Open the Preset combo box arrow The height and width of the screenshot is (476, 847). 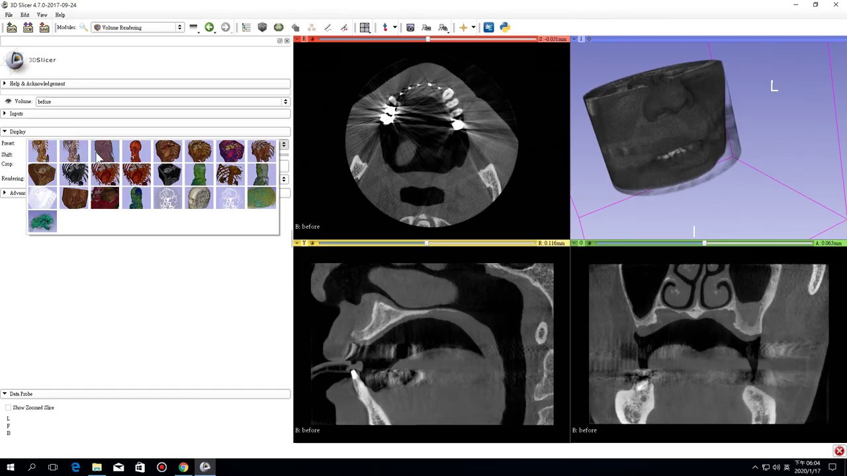tap(283, 144)
